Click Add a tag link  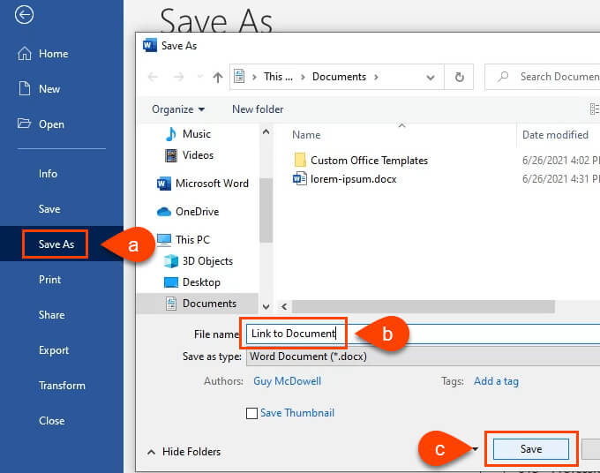(496, 381)
